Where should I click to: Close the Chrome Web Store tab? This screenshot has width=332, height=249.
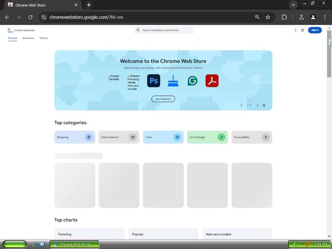click(x=76, y=5)
